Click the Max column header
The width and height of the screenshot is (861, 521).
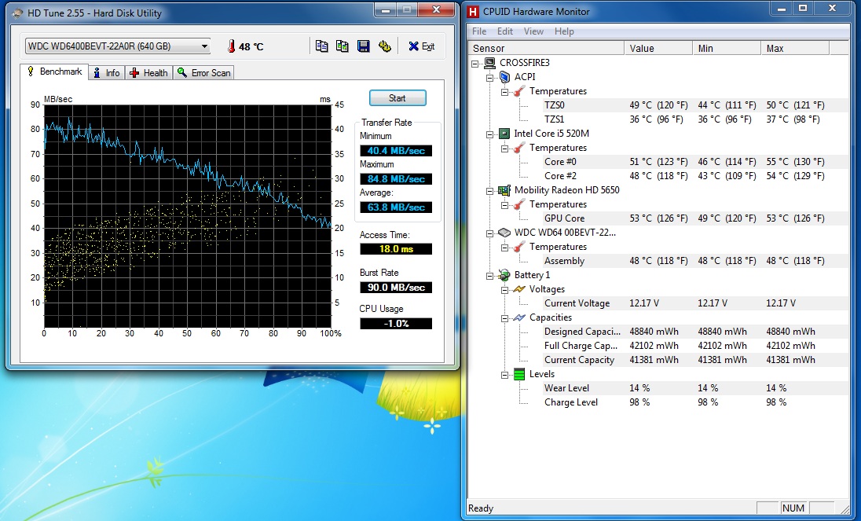pyautogui.click(x=795, y=48)
